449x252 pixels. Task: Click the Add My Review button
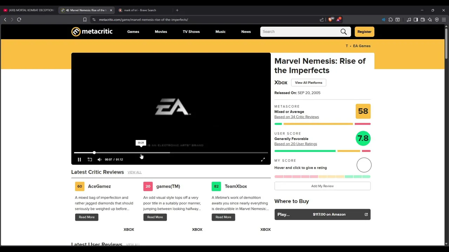pyautogui.click(x=322, y=186)
